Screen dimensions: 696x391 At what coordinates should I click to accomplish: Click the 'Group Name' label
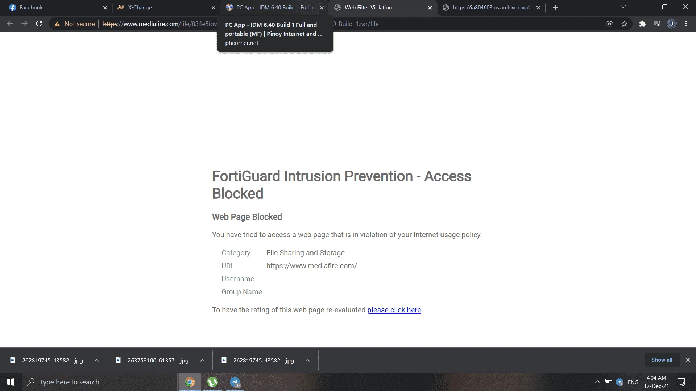[x=242, y=292]
